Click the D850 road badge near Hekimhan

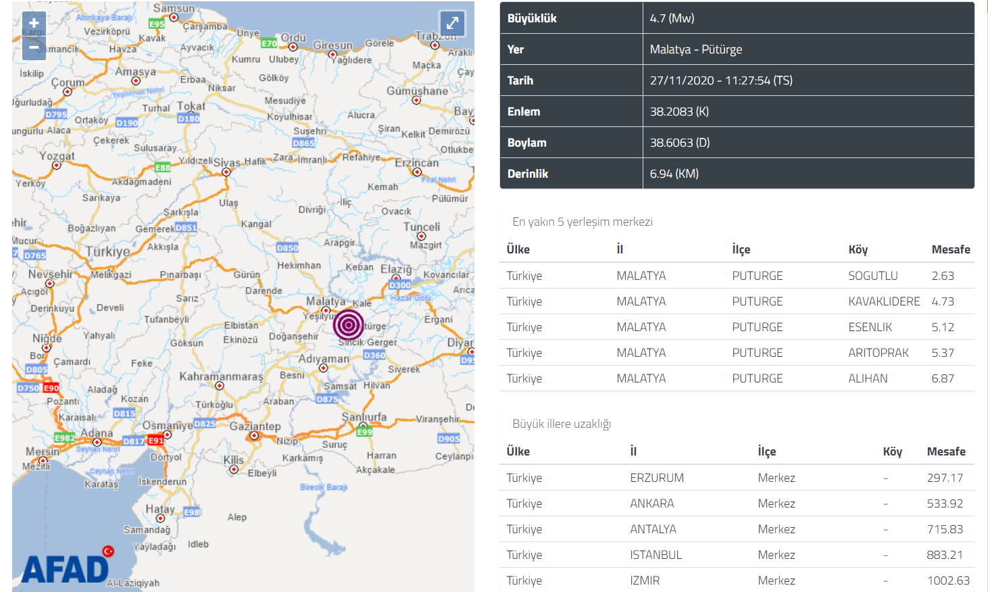point(287,248)
